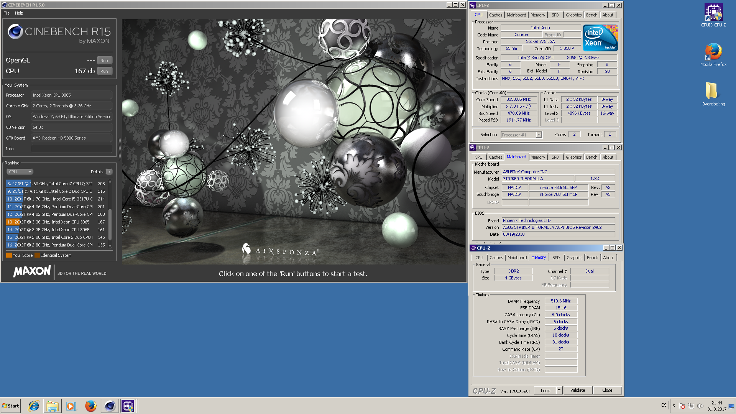Open SPD tab in middle CPU-Z window
736x414 pixels.
tap(555, 157)
